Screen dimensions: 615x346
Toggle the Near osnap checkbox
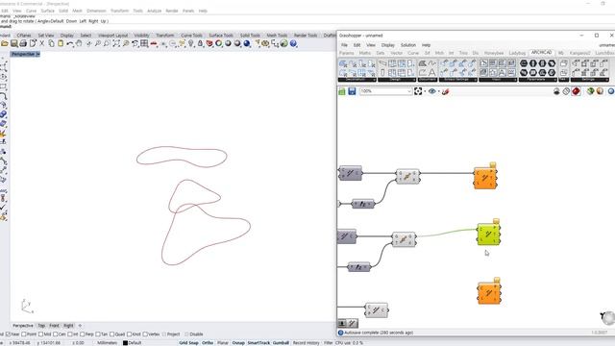click(x=9, y=334)
